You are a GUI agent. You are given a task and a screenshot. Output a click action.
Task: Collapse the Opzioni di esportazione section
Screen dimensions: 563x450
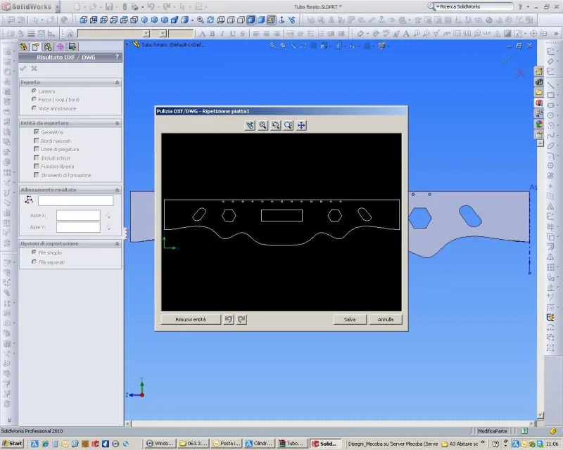click(117, 244)
